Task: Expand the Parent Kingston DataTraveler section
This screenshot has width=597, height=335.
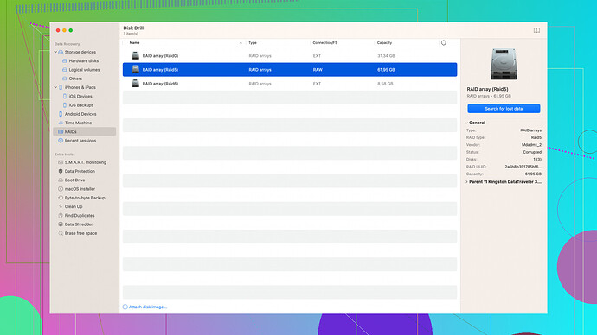Action: [x=466, y=182]
